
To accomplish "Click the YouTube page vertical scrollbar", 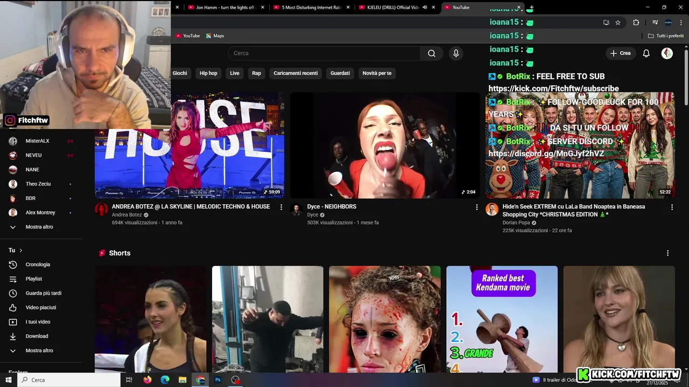I will point(686,77).
